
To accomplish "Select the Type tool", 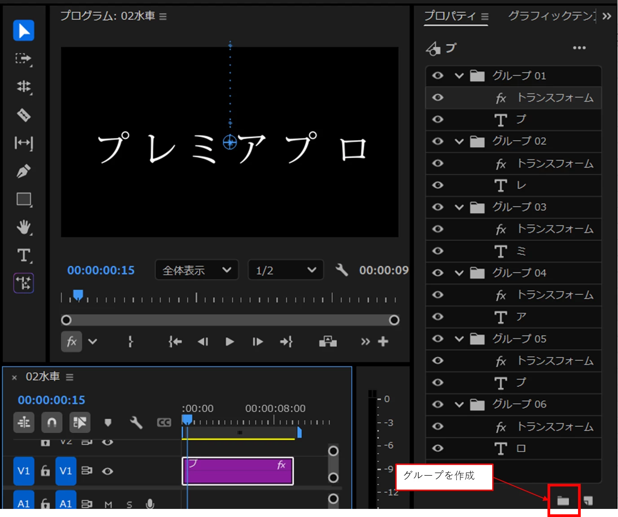I will pyautogui.click(x=24, y=255).
